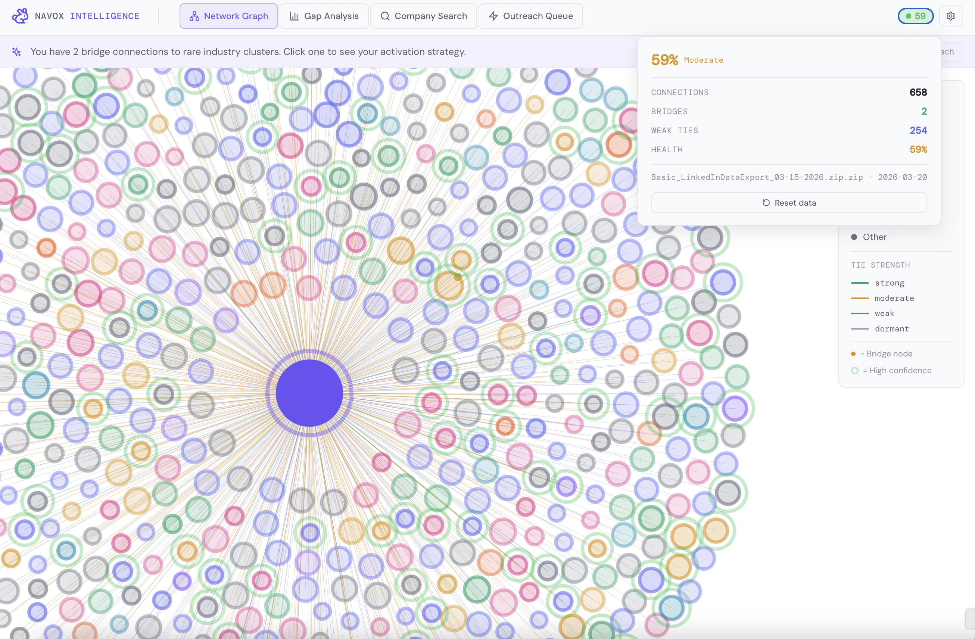Click the Network Graph tab icon

point(194,16)
